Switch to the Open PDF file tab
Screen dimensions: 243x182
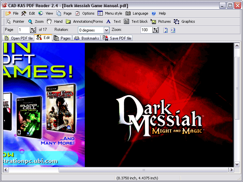pos(18,38)
